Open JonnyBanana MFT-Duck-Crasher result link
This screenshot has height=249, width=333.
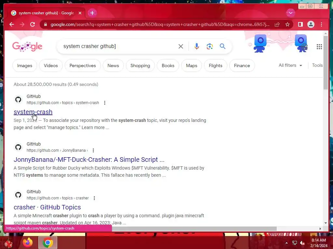click(x=89, y=160)
